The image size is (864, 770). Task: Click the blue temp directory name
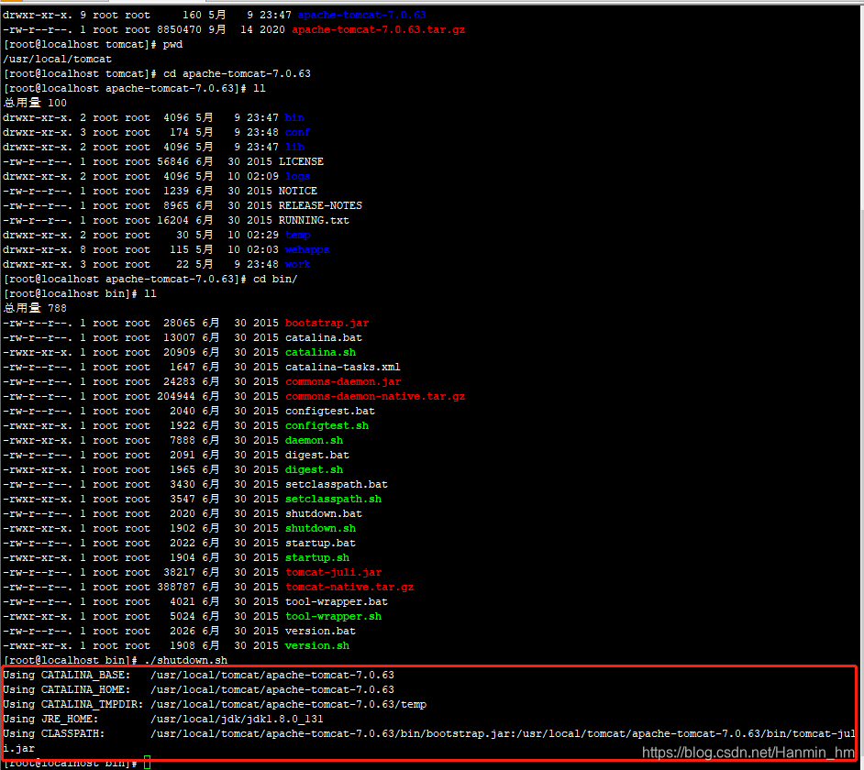tap(297, 236)
